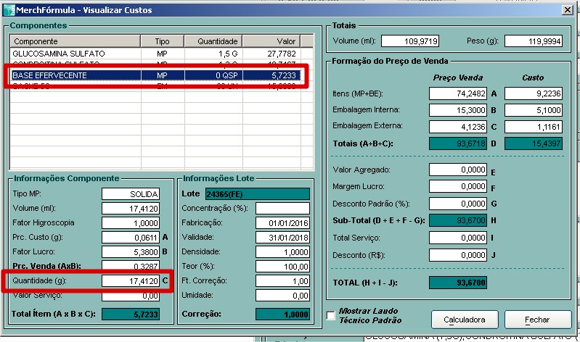This screenshot has height=342, width=580.
Task: Click Itens (MP+BE) Preço Venda field 74,2482
Action: tap(458, 93)
